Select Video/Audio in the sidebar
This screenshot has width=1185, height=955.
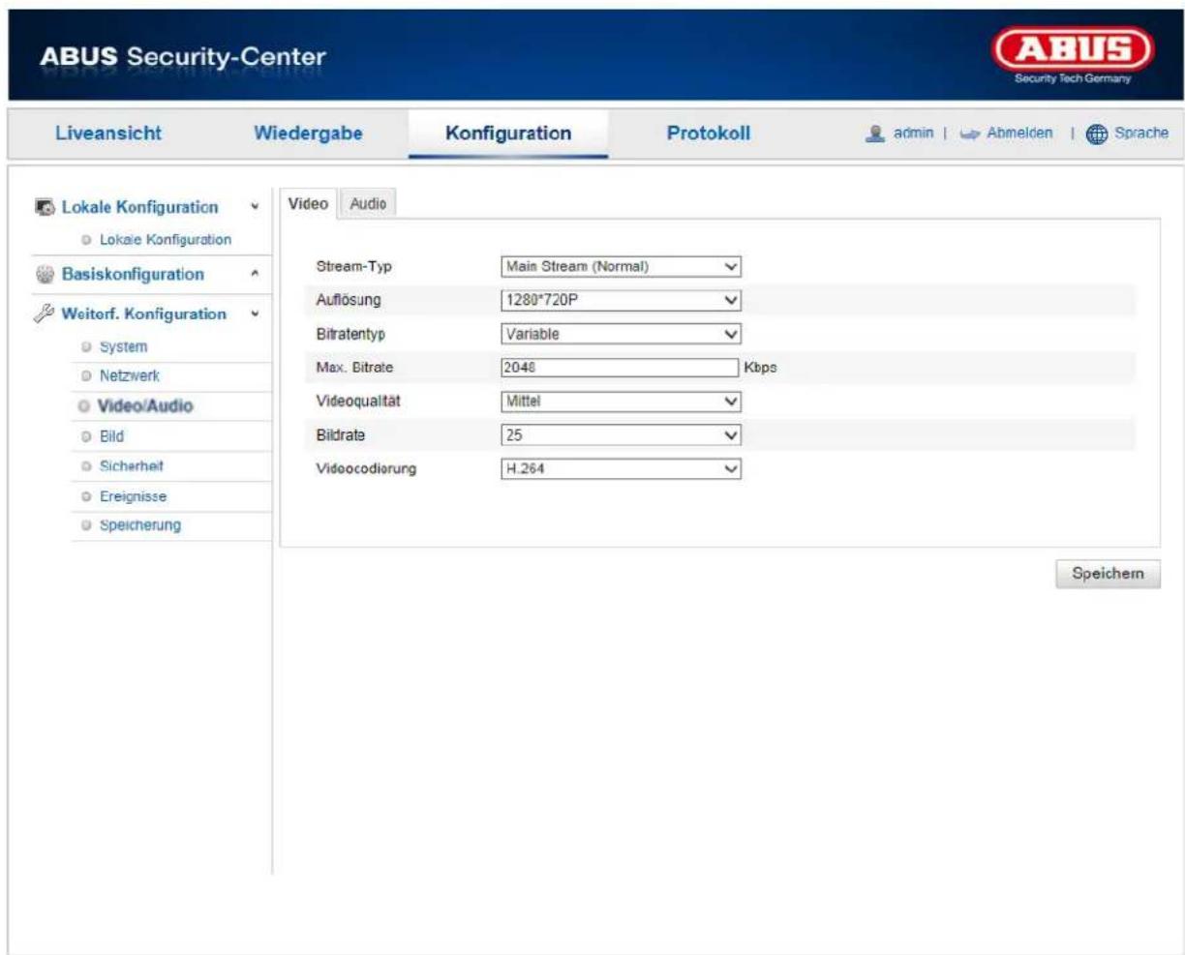[144, 406]
